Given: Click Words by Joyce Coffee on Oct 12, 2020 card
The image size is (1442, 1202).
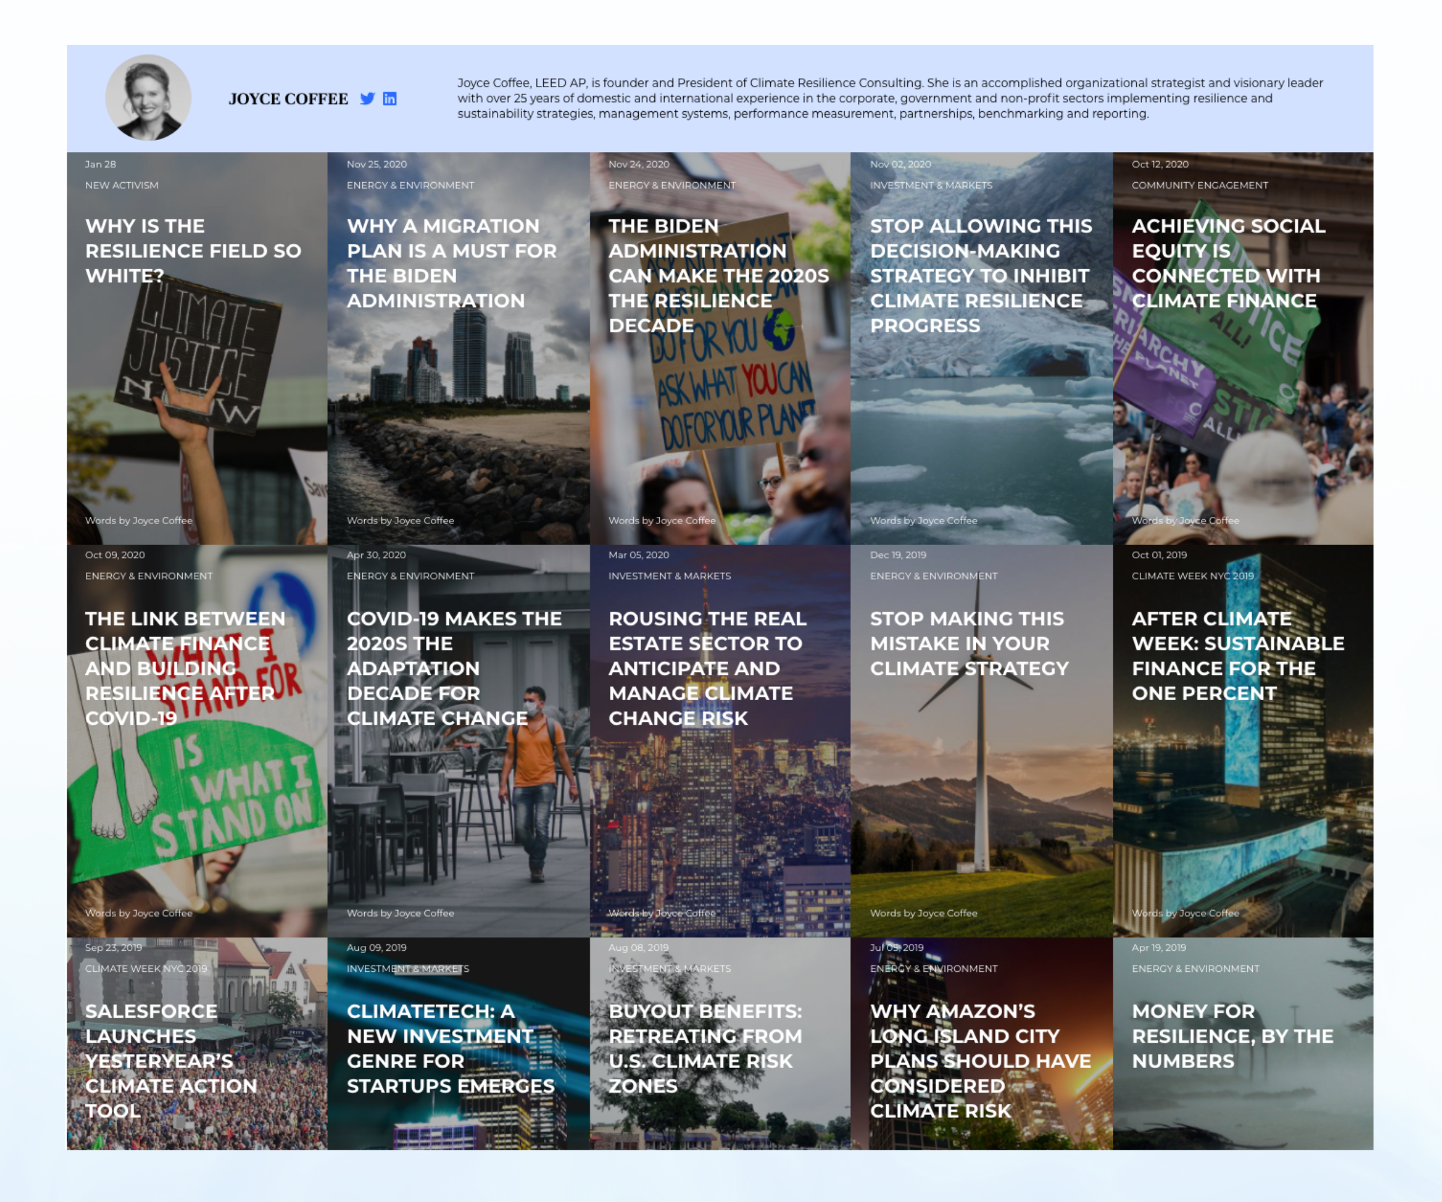Looking at the screenshot, I should point(1185,520).
